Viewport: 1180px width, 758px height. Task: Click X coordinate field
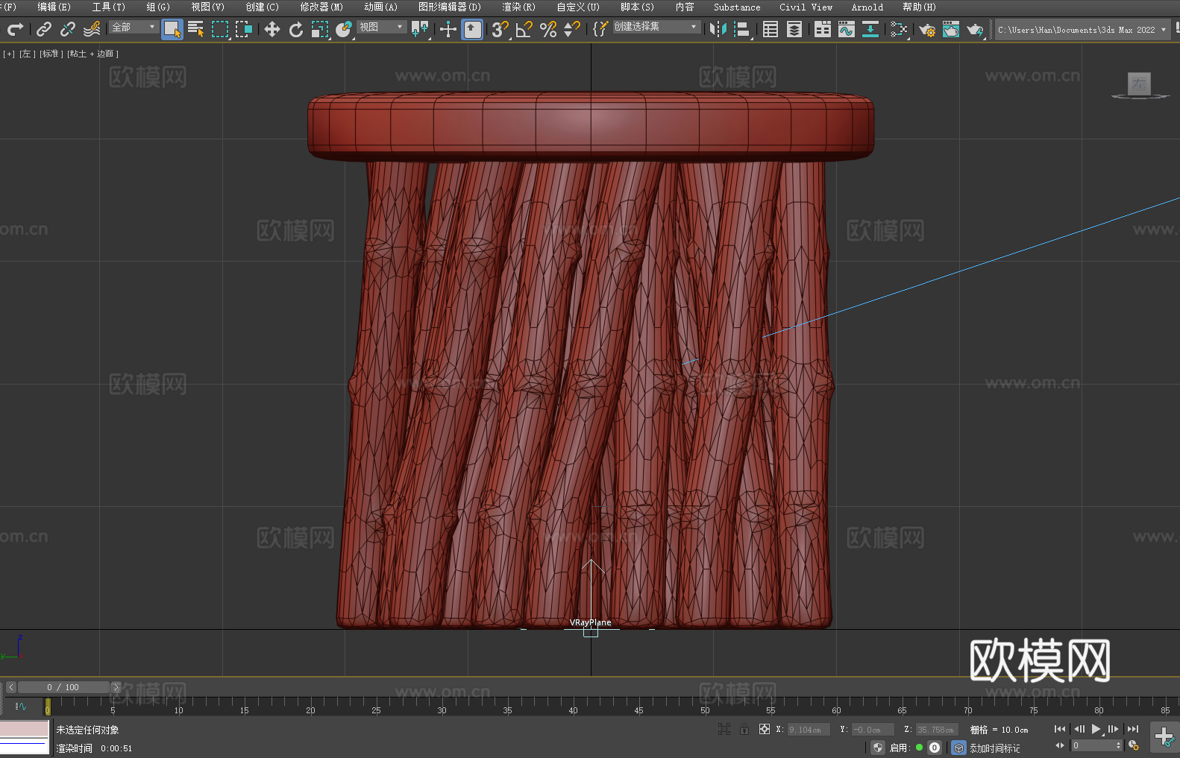click(809, 730)
